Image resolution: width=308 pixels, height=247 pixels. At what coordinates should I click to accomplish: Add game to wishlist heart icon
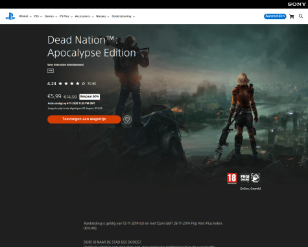[x=127, y=119]
